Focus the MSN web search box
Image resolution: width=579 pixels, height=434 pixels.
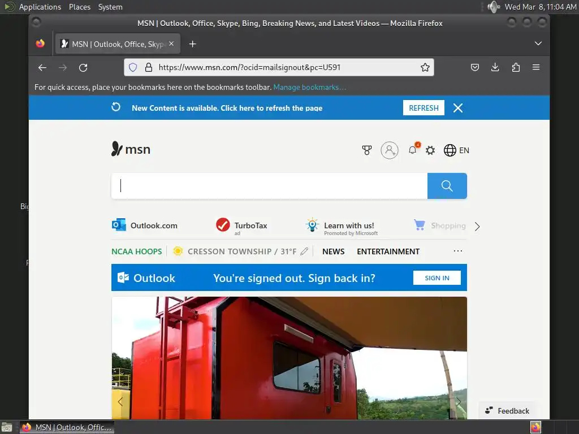tap(269, 186)
